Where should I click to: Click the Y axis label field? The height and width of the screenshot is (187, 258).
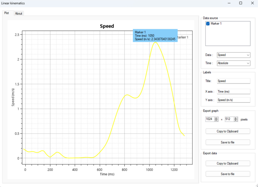click(234, 100)
